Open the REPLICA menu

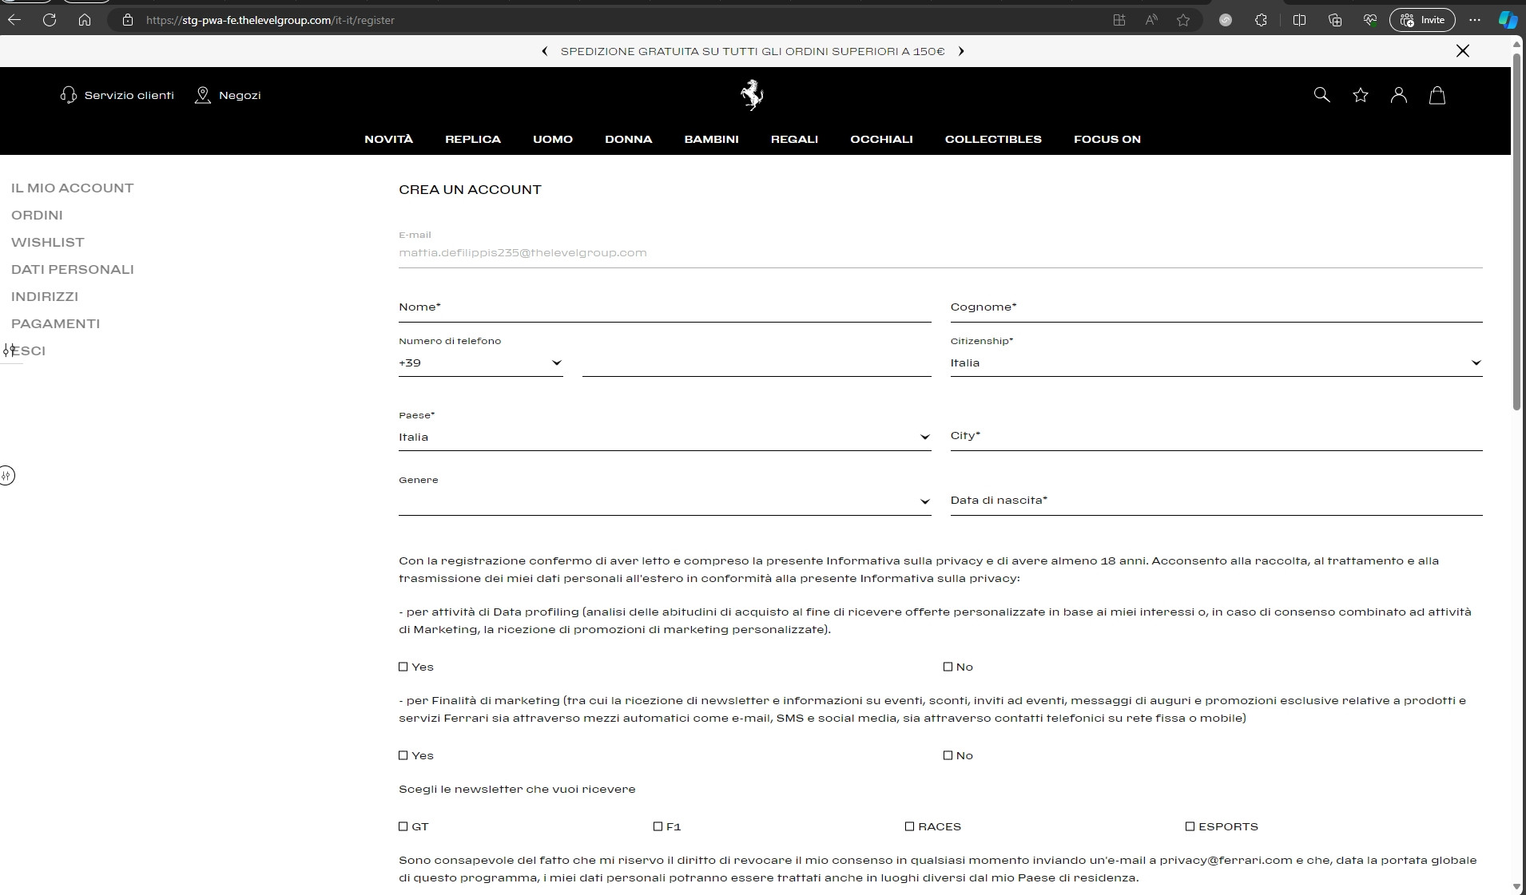coord(473,139)
